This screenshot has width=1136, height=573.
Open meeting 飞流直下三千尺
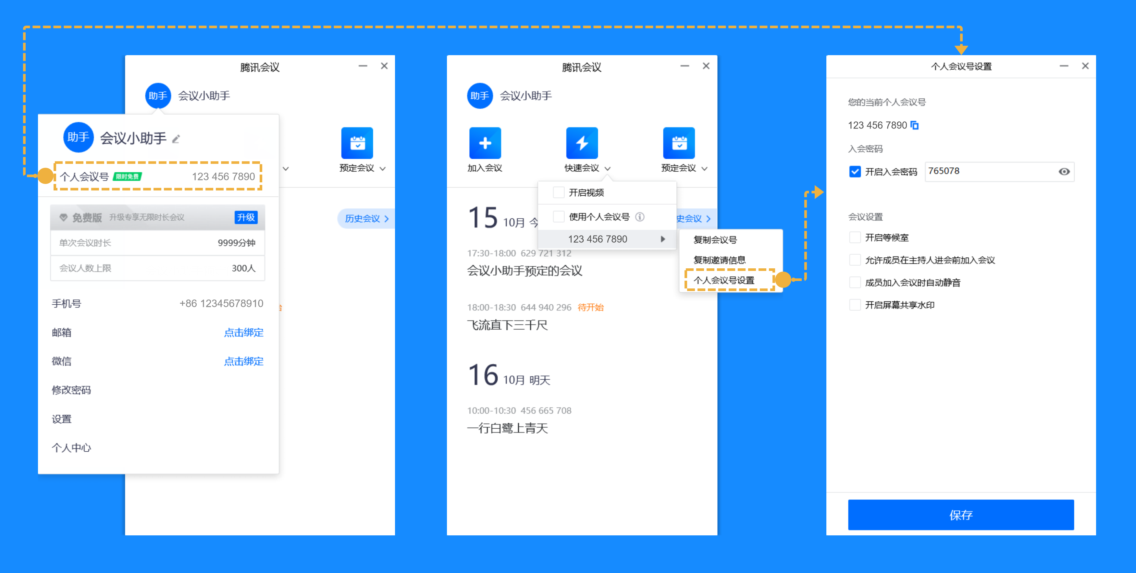click(507, 325)
